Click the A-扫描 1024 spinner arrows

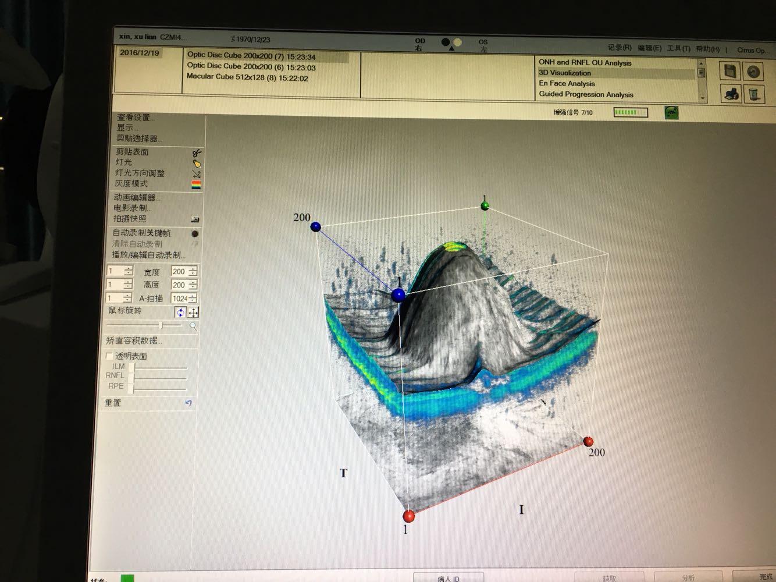click(193, 298)
